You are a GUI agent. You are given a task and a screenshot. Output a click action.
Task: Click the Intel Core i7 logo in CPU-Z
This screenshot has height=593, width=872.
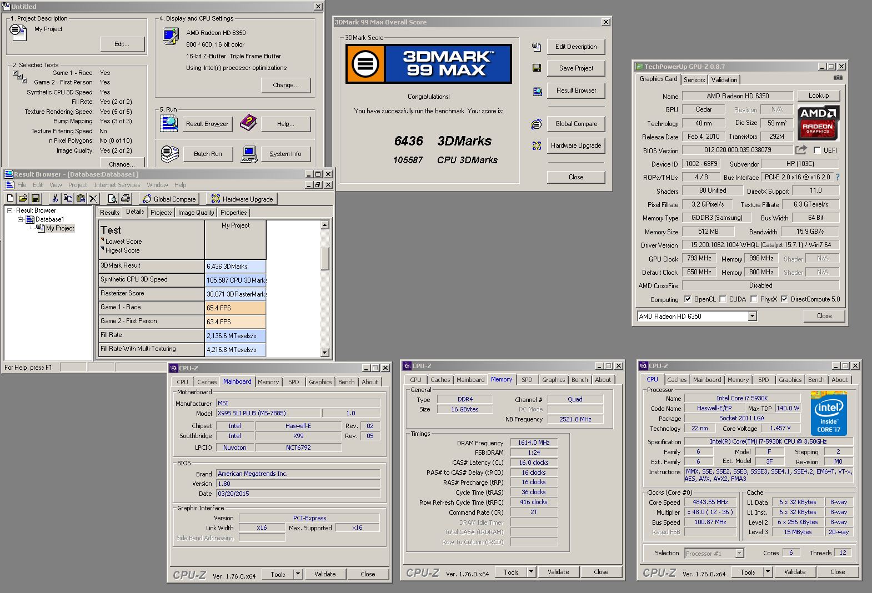point(829,413)
